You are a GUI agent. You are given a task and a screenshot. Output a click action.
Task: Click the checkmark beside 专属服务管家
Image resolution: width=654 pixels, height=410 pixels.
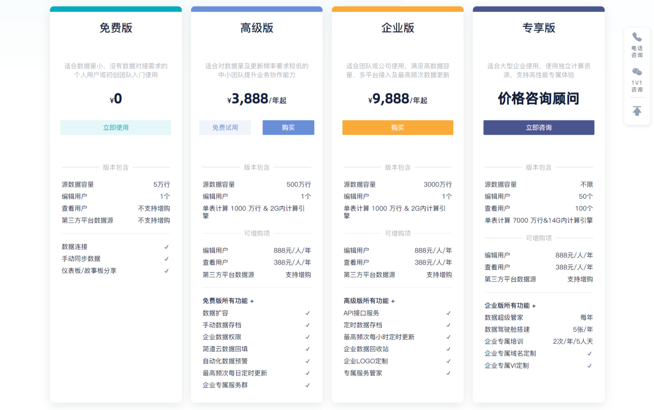click(448, 373)
